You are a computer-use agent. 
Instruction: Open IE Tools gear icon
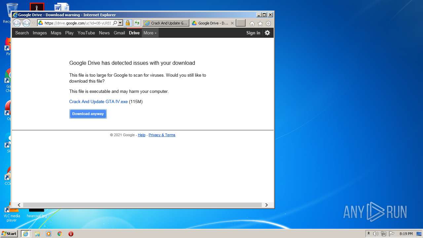268,23
